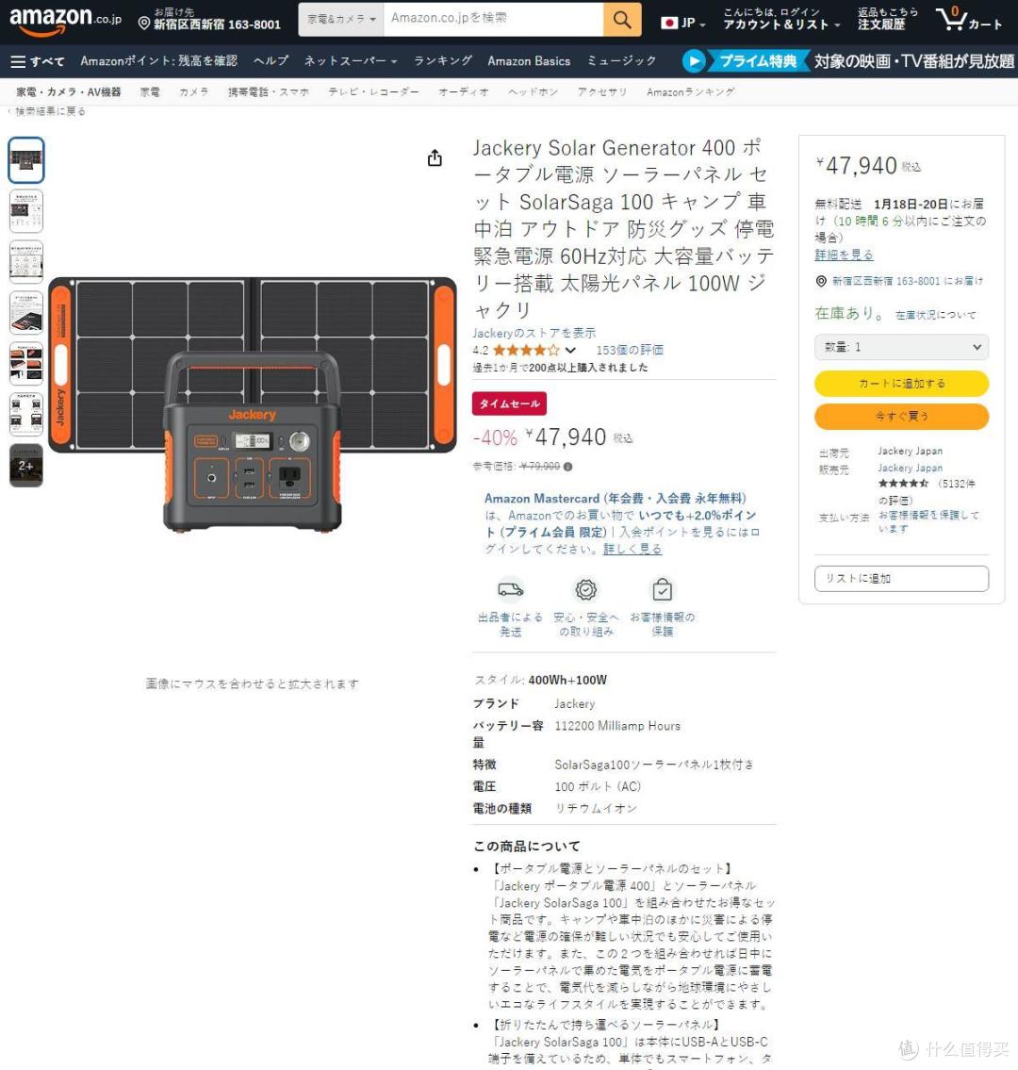Viewport: 1018px width, 1070px height.
Task: Click 在庫状況について link
Action: click(x=935, y=315)
